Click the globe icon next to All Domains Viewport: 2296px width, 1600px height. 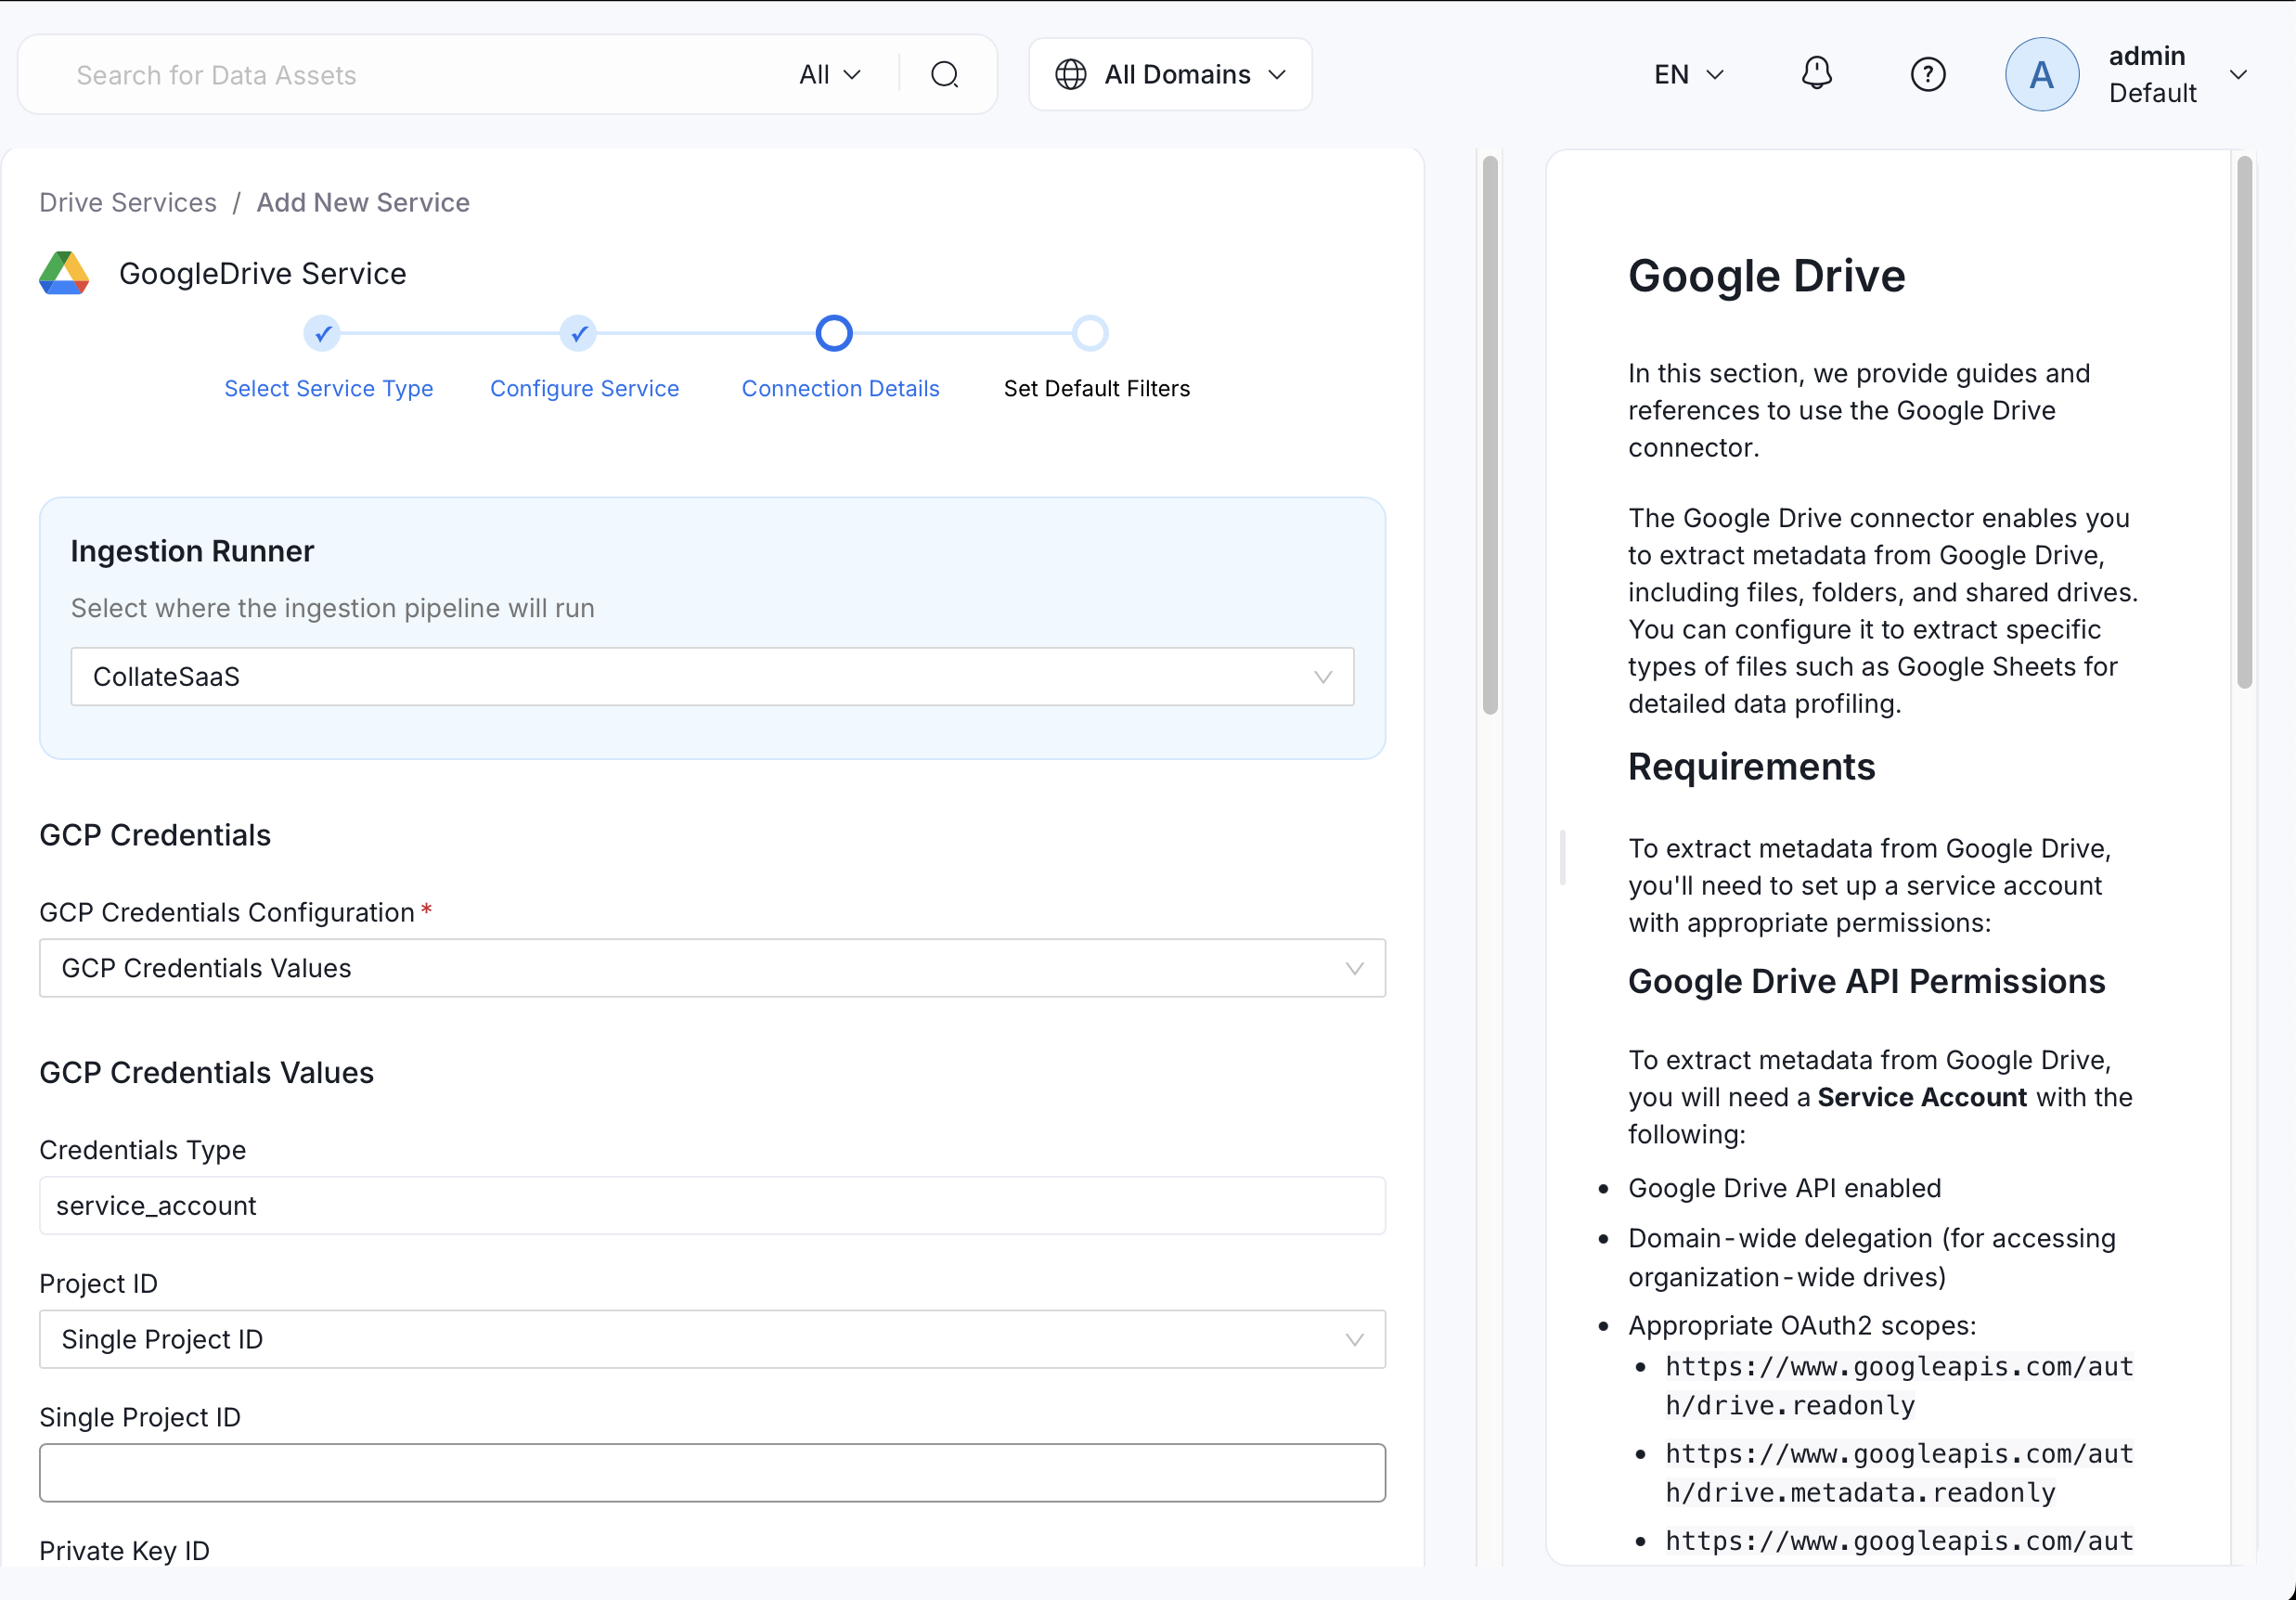pos(1070,73)
